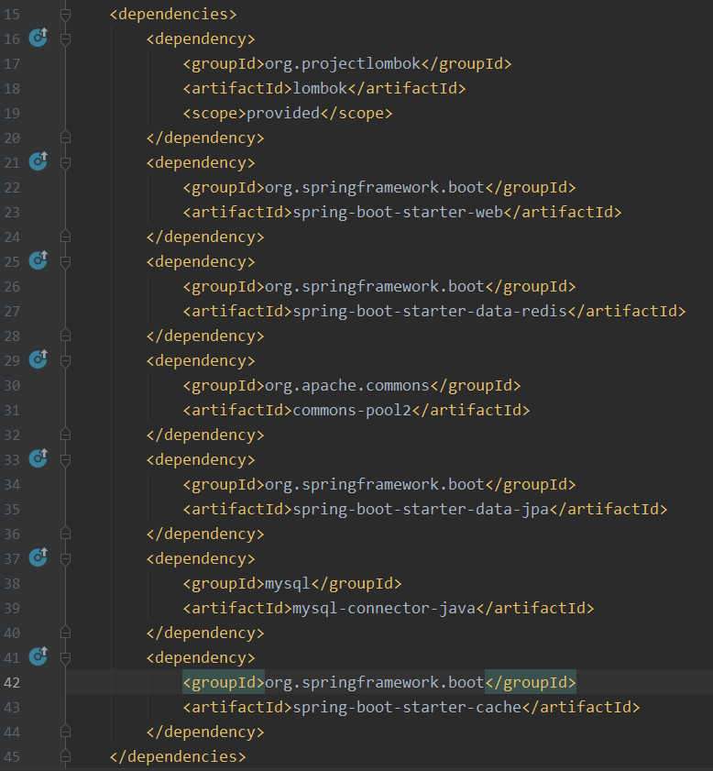Click fold end marker on line 32
This screenshot has width=713, height=771.
65,435
